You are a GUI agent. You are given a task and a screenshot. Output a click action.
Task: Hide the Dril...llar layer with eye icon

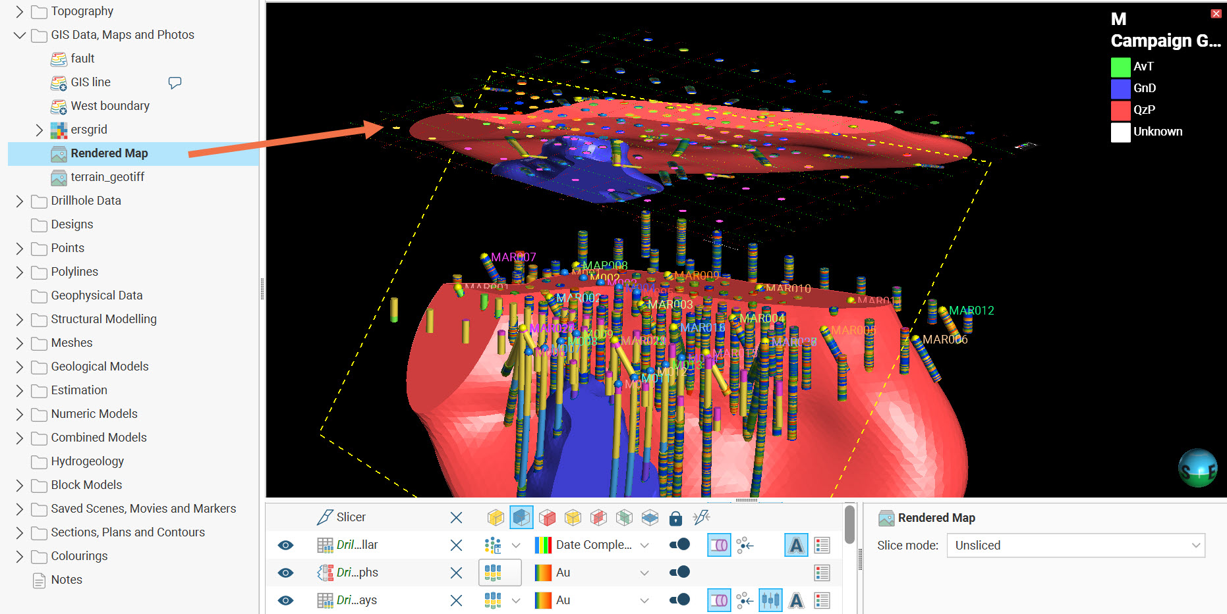click(285, 545)
